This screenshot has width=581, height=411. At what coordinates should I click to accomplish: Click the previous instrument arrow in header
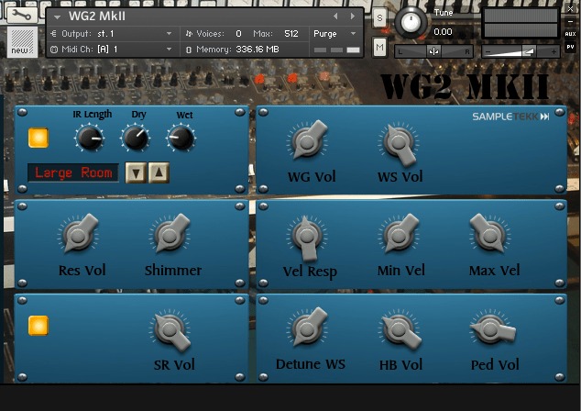coord(335,17)
